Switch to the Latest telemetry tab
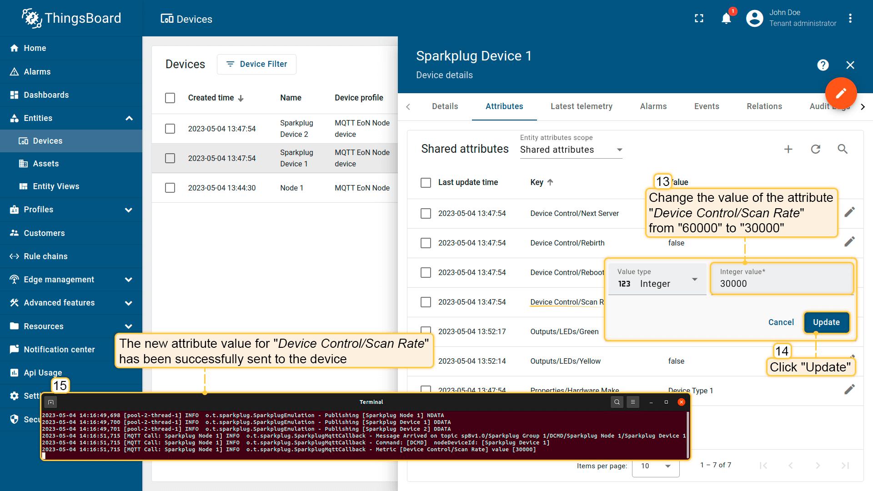This screenshot has width=873, height=491. point(581,106)
